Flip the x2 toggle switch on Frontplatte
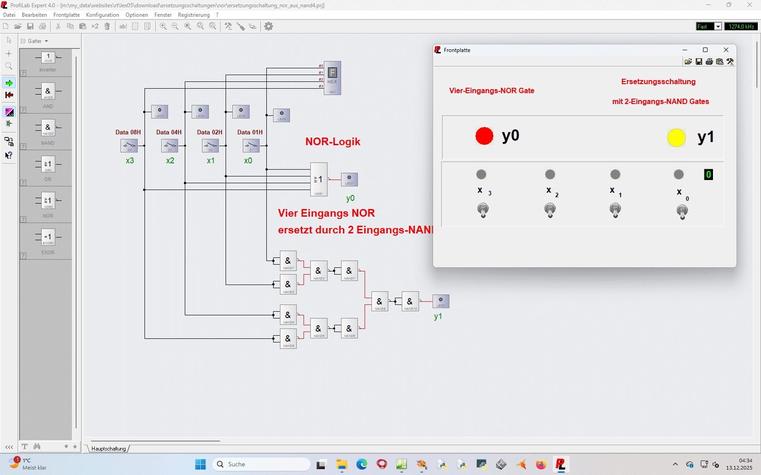Screen dimensions: 761x475 click(550, 210)
